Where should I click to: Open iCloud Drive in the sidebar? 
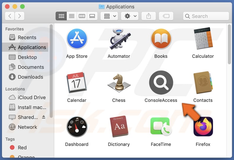(25, 97)
